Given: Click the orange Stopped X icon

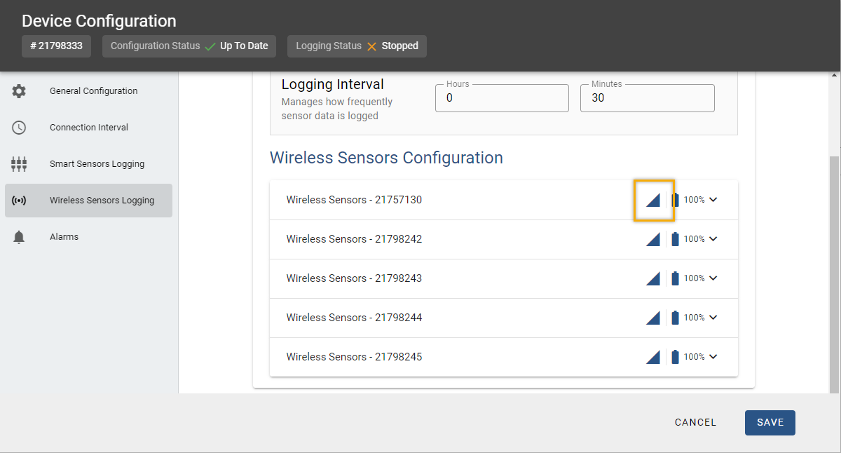Looking at the screenshot, I should (371, 46).
